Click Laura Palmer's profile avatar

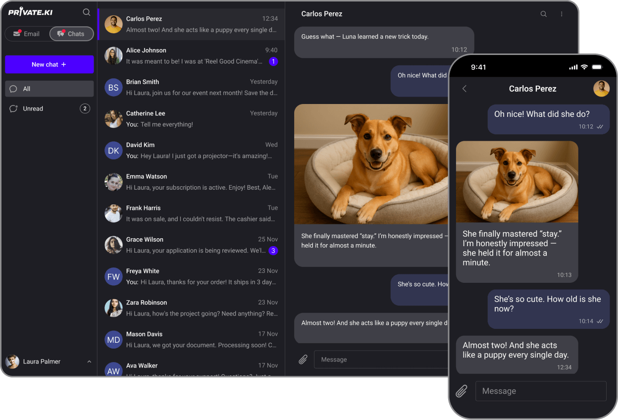pos(11,362)
